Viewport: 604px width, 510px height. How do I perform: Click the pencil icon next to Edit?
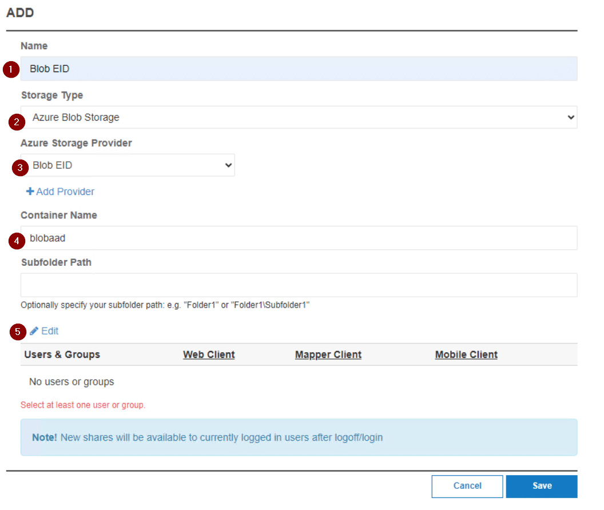pyautogui.click(x=34, y=330)
